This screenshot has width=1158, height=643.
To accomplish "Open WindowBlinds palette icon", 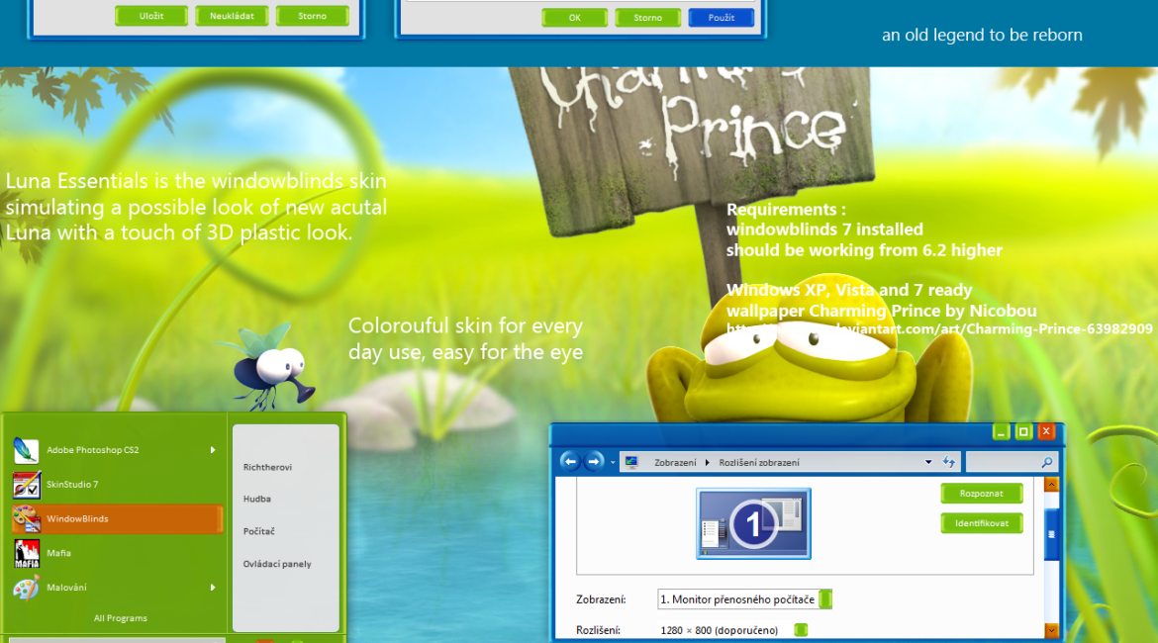I will pyautogui.click(x=26, y=519).
